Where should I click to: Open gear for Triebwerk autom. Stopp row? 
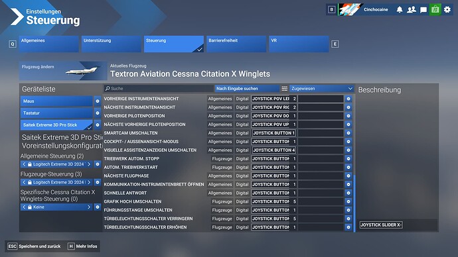pyautogui.click(x=348, y=159)
